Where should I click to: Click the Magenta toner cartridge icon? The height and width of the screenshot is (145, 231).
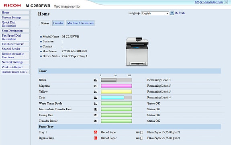(x=96, y=86)
